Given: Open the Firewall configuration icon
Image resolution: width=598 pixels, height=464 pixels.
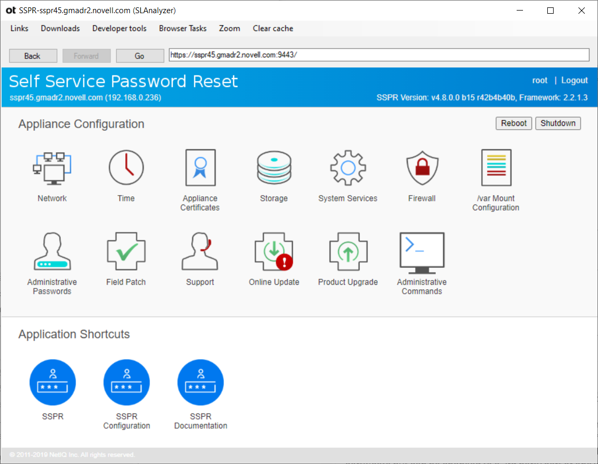Looking at the screenshot, I should [x=422, y=168].
